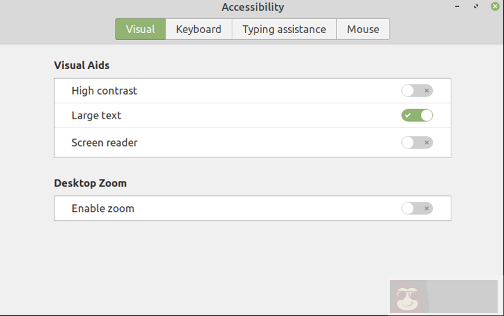Open the Keyboard tab

point(199,29)
